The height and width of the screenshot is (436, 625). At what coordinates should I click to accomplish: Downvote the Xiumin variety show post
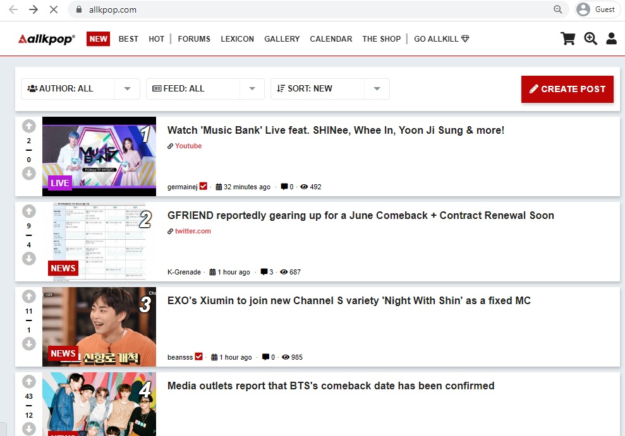(x=28, y=344)
